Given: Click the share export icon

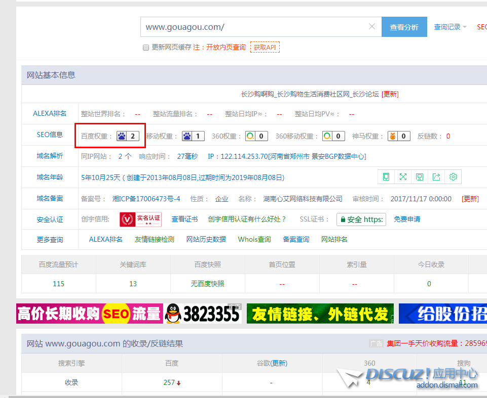Looking at the screenshot, I should click(x=436, y=176).
